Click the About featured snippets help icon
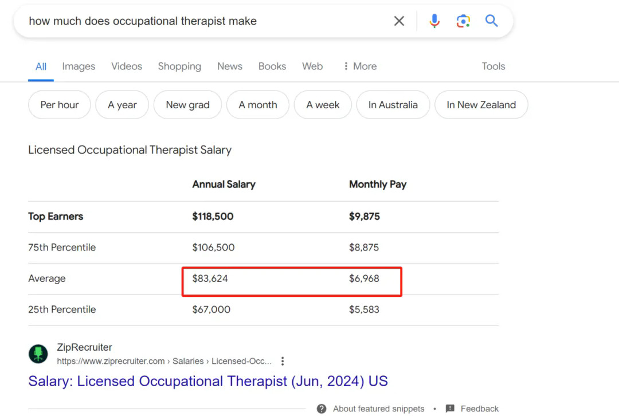Image resolution: width=619 pixels, height=416 pixels. [x=322, y=409]
